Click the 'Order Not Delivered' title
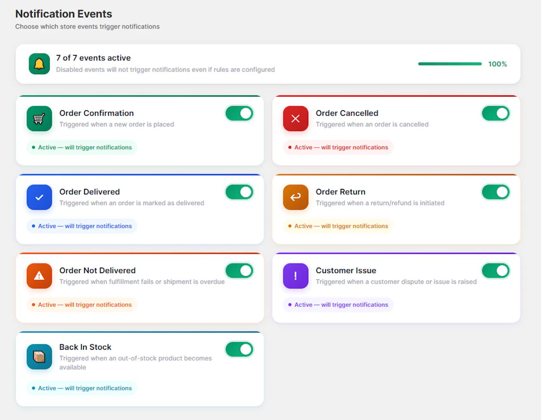The height and width of the screenshot is (420, 541). 97,271
